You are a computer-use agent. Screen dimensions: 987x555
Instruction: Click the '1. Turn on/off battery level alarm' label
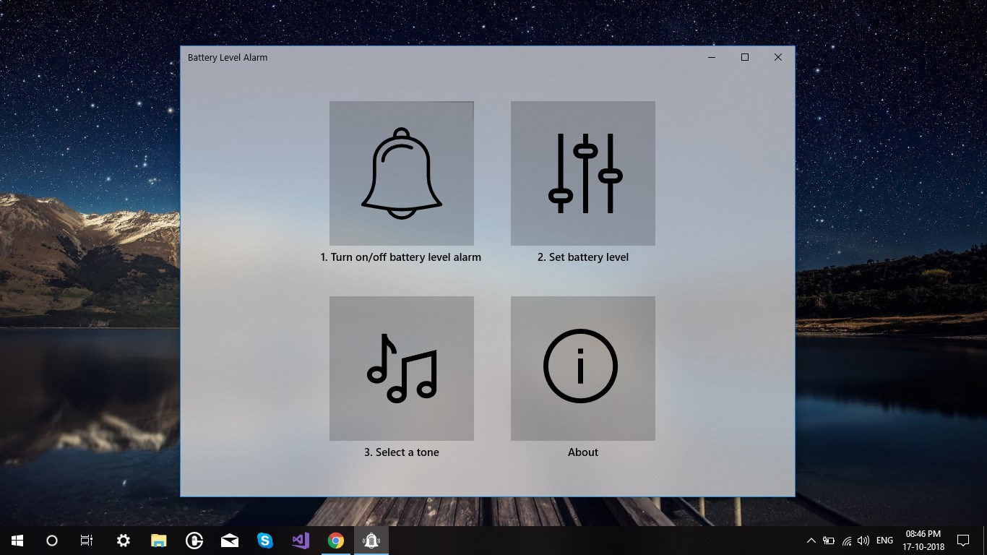tap(401, 257)
